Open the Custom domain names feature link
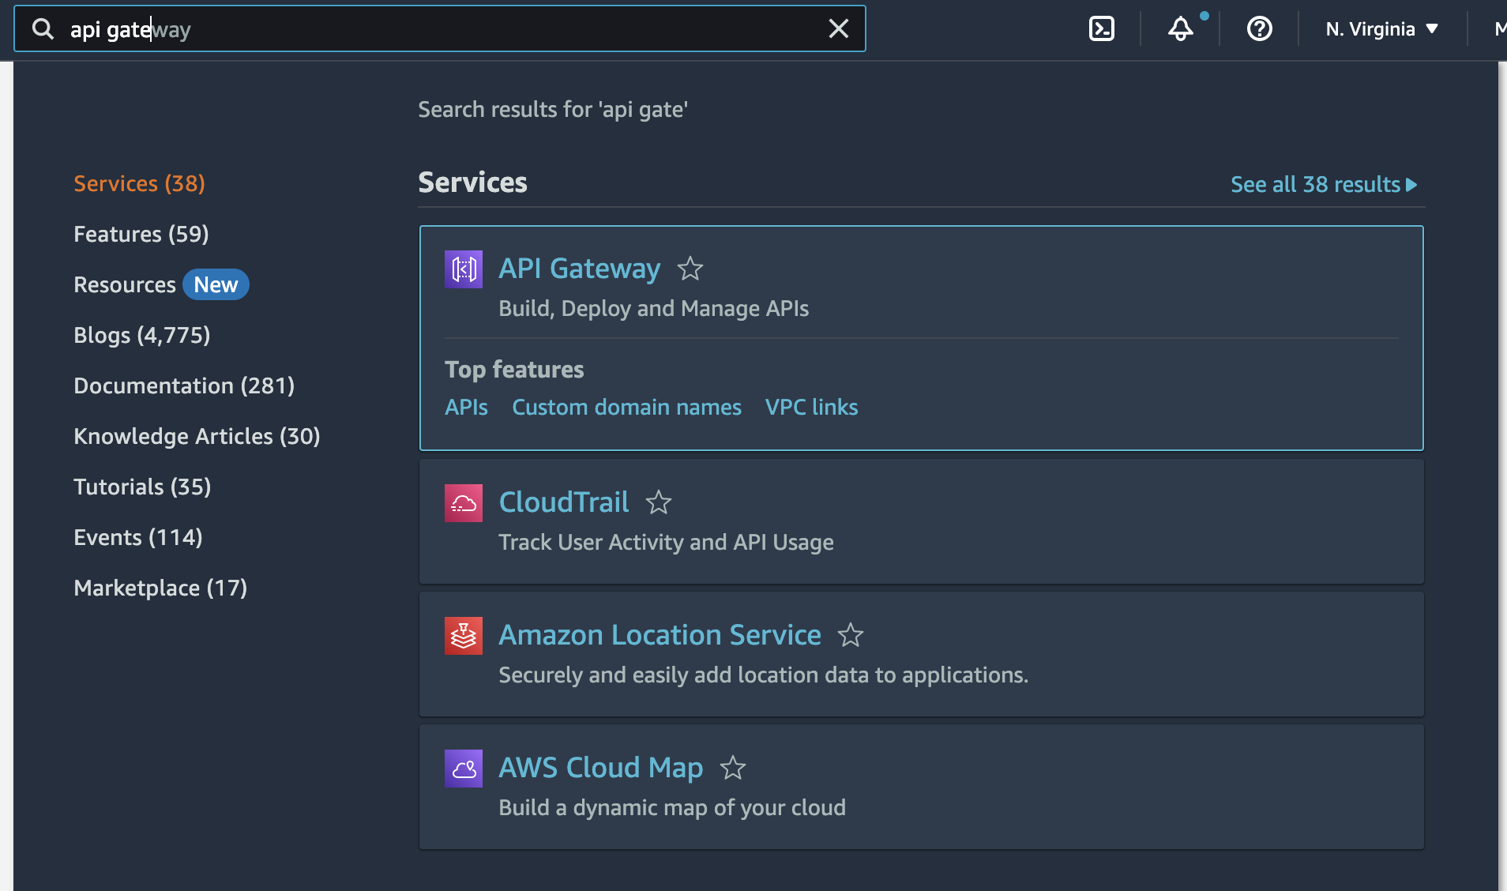This screenshot has height=891, width=1507. [x=626, y=407]
